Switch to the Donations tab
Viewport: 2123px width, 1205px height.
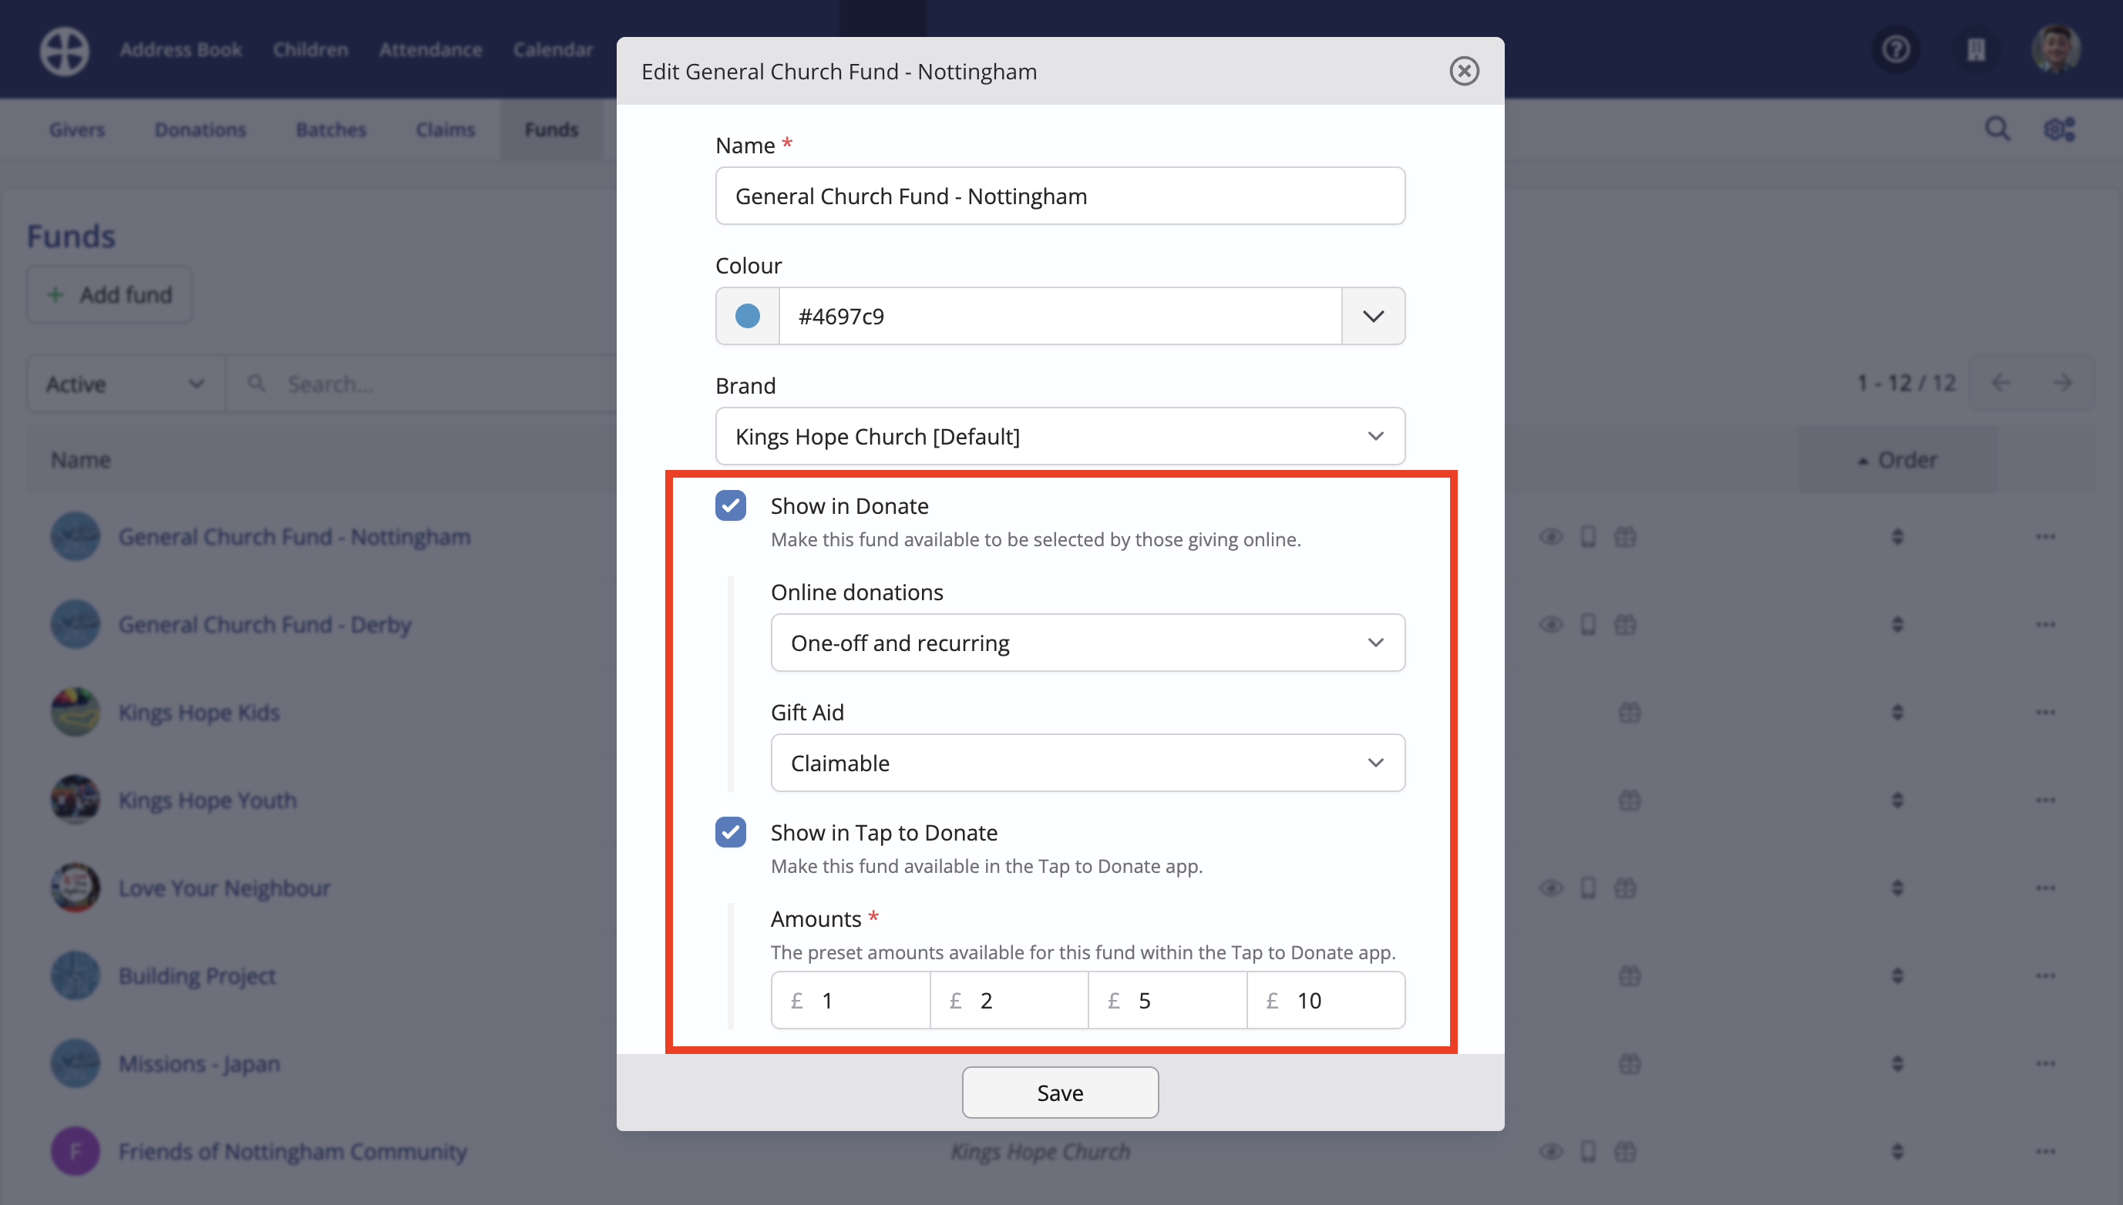click(x=200, y=130)
